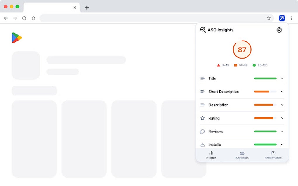Click the Keywords icon in bottom navigation

(x=242, y=153)
